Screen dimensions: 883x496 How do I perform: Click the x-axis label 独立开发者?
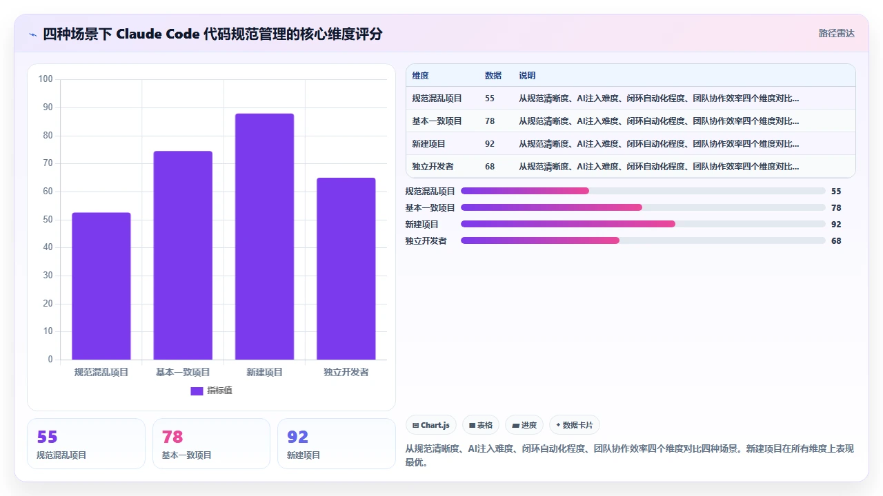pos(346,372)
